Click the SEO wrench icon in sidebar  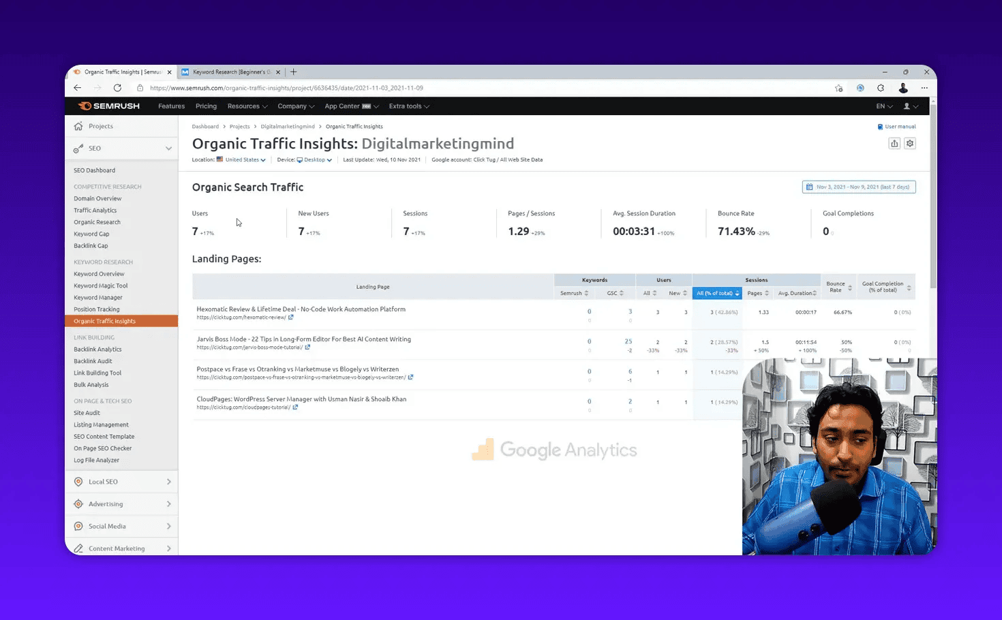pyautogui.click(x=79, y=148)
